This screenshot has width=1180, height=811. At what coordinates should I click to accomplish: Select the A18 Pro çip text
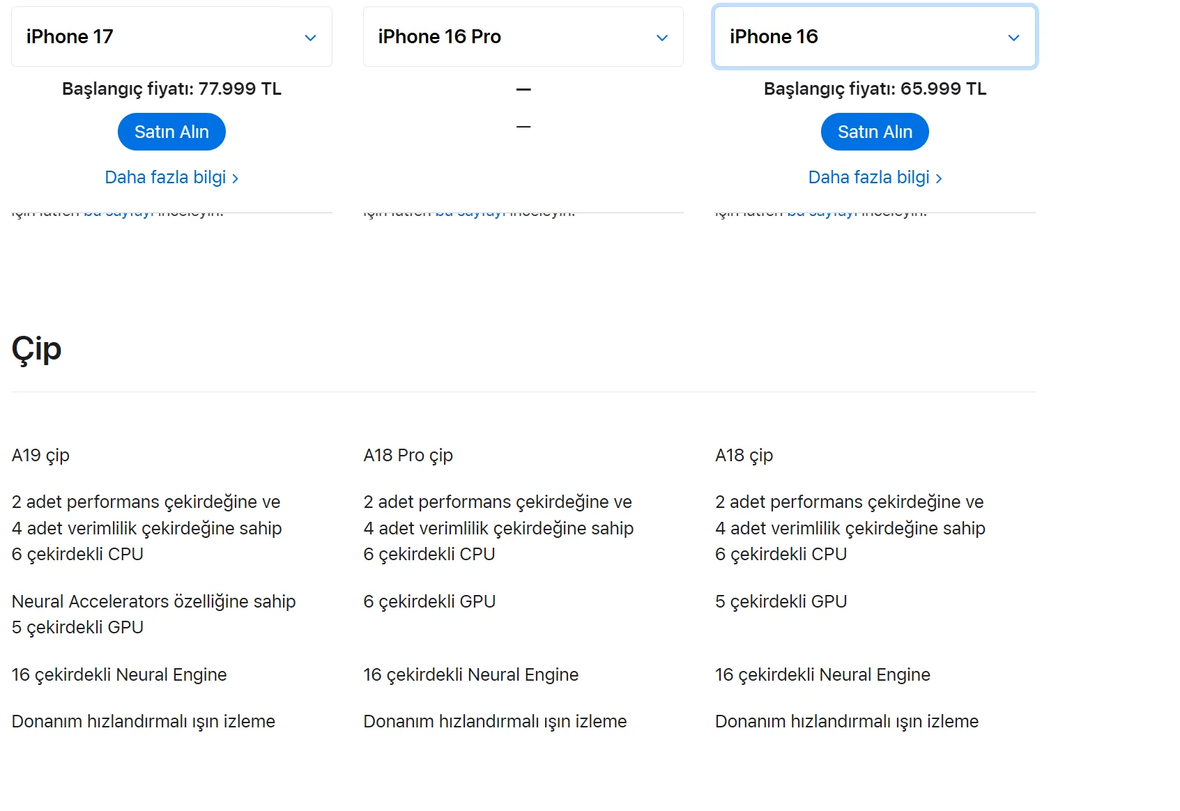408,456
